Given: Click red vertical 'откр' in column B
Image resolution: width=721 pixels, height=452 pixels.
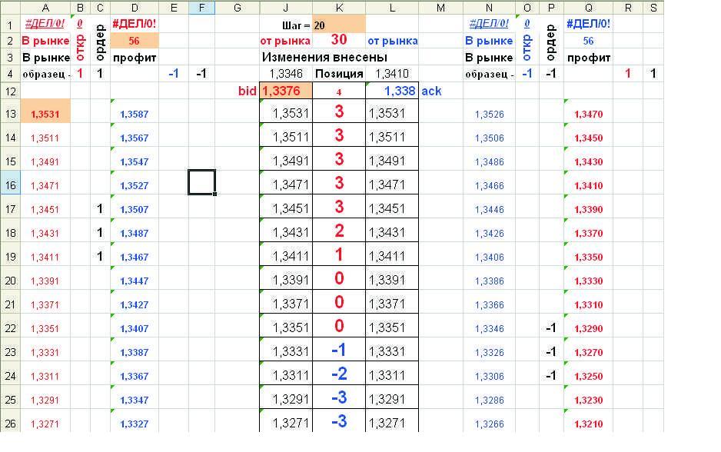Looking at the screenshot, I should click(x=79, y=48).
